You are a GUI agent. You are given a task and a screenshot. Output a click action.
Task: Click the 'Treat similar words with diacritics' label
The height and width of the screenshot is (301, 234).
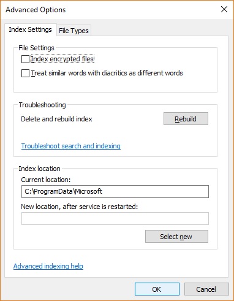(x=107, y=73)
